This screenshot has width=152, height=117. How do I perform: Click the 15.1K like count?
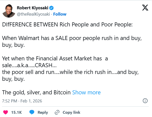pos(16,112)
